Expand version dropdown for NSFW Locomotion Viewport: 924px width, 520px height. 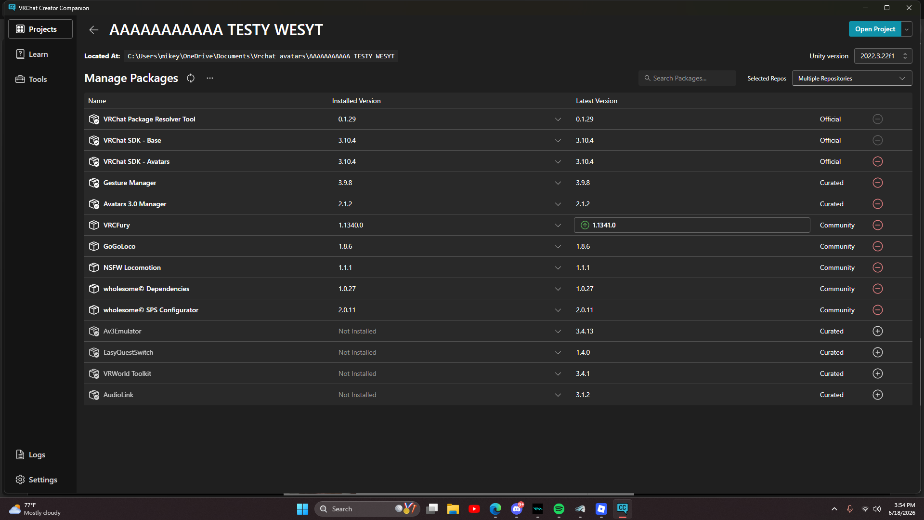pos(558,268)
